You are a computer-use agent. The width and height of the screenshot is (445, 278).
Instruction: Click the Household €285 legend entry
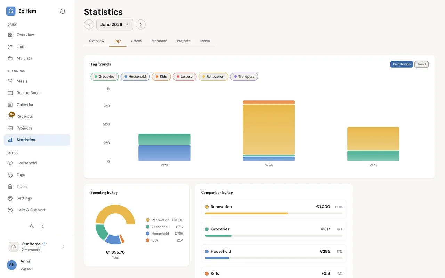(164, 234)
